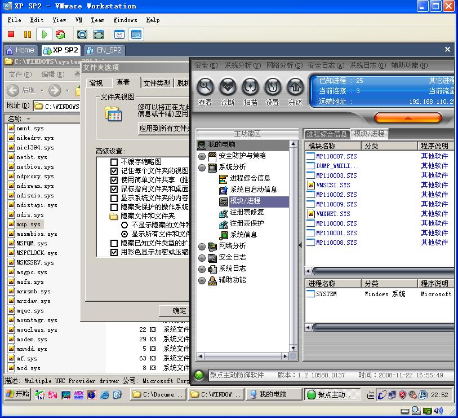
Task: Expand the 安全日志 tree node
Action: coord(202,258)
